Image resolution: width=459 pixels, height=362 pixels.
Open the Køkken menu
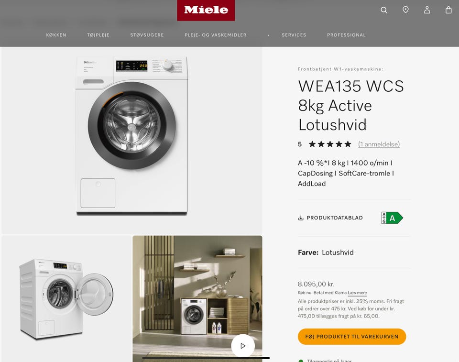pyautogui.click(x=56, y=35)
